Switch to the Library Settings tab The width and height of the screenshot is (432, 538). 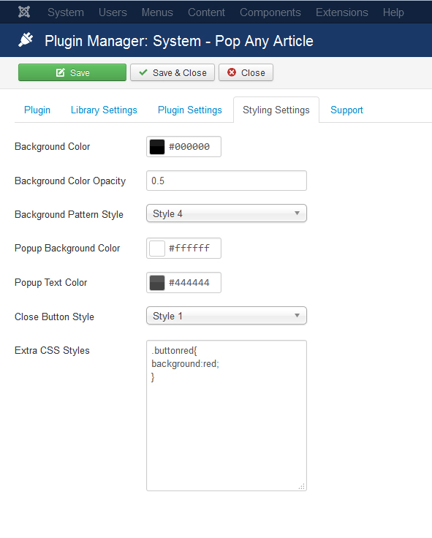(x=104, y=110)
